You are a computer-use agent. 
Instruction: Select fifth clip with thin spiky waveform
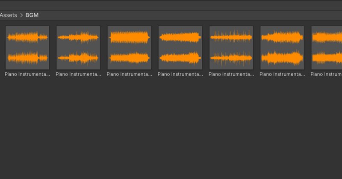(x=231, y=48)
